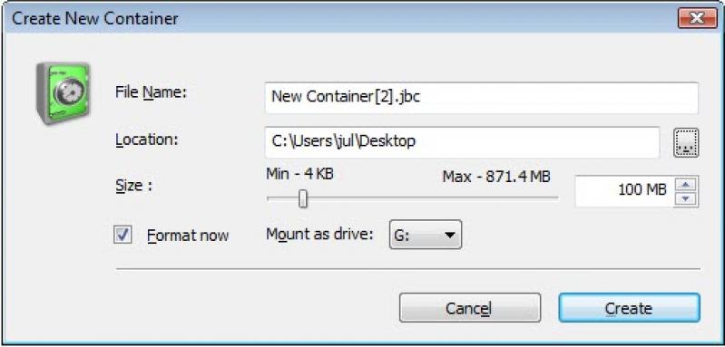Viewport: 725px width, 347px height.
Task: Click the Format now label text
Action: (x=188, y=236)
